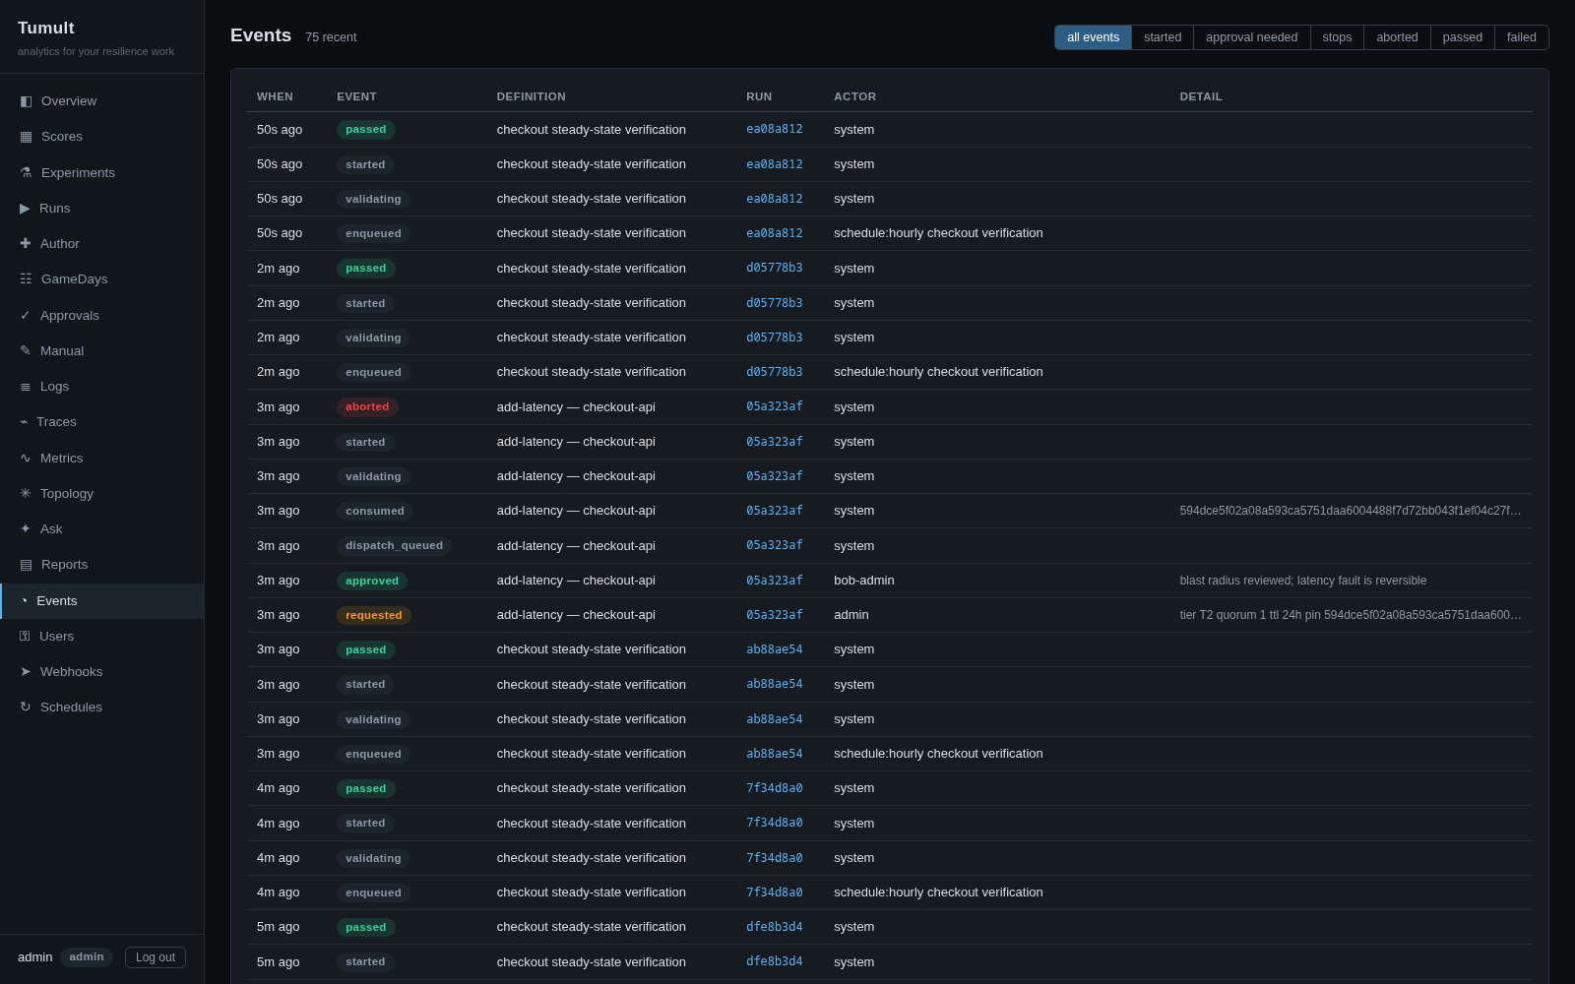
Task: Select the 'all events' filter tab
Action: (1093, 37)
